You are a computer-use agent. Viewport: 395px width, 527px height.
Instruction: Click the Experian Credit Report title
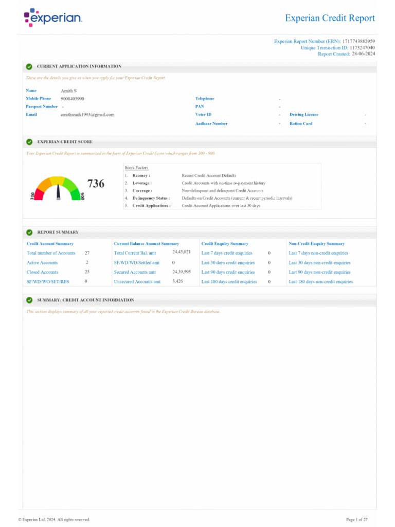tap(330, 18)
